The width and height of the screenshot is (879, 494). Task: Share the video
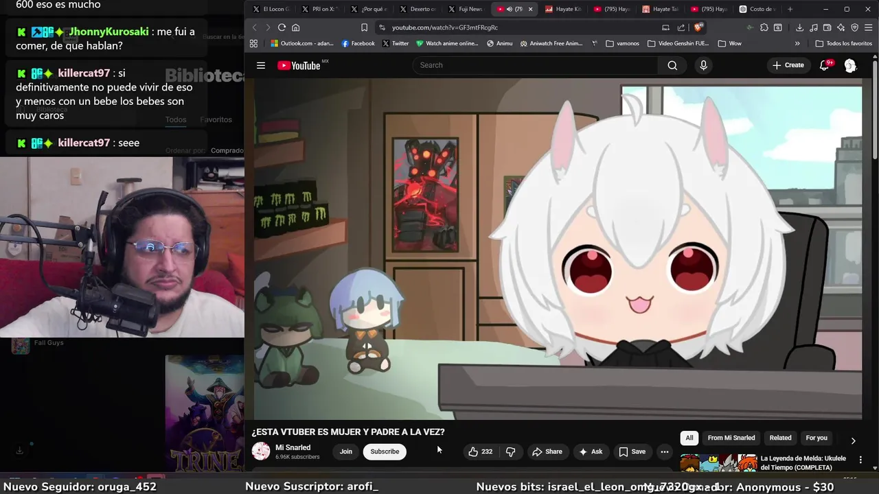(547, 451)
